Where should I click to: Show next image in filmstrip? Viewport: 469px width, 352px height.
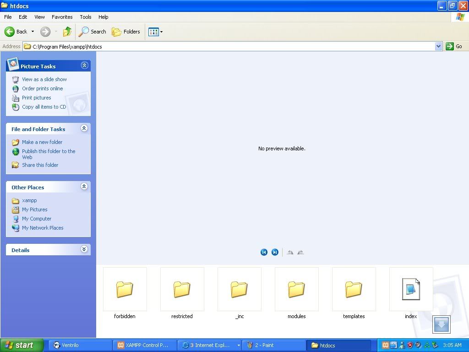[x=275, y=252]
